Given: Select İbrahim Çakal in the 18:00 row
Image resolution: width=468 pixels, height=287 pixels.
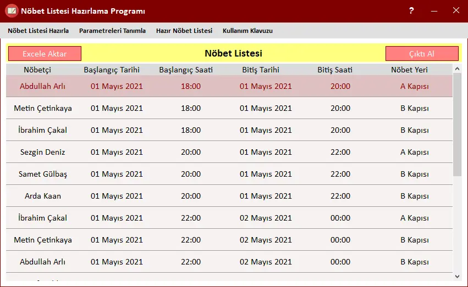Looking at the screenshot, I should pos(42,130).
